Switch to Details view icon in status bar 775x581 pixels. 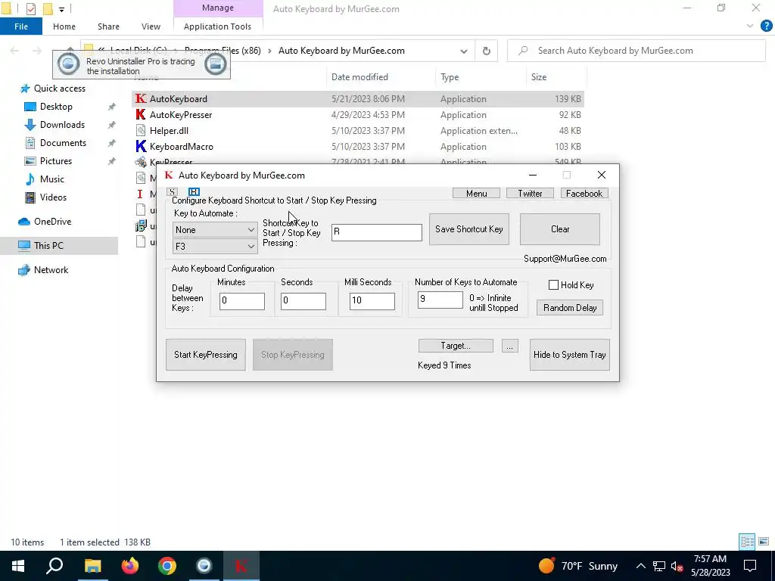point(747,542)
